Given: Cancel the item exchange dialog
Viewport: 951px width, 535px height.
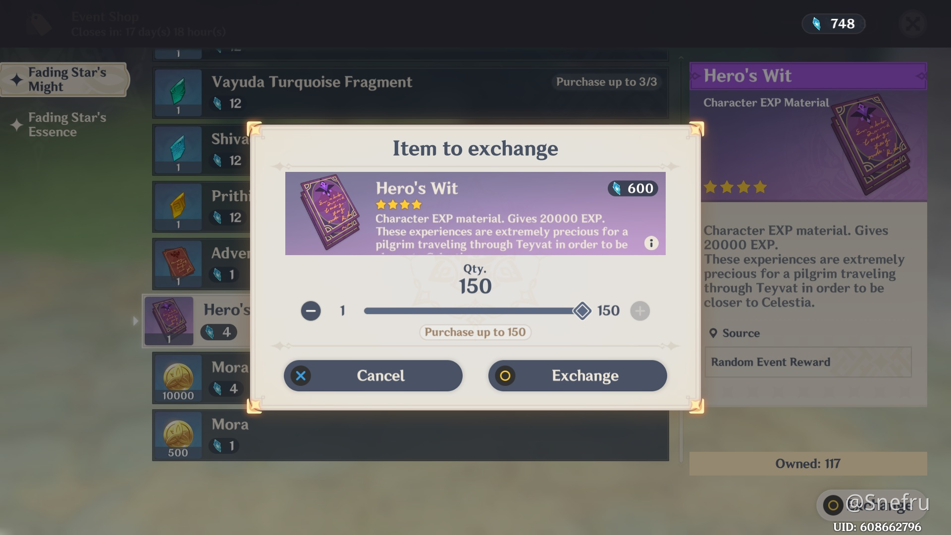Looking at the screenshot, I should pos(373,375).
